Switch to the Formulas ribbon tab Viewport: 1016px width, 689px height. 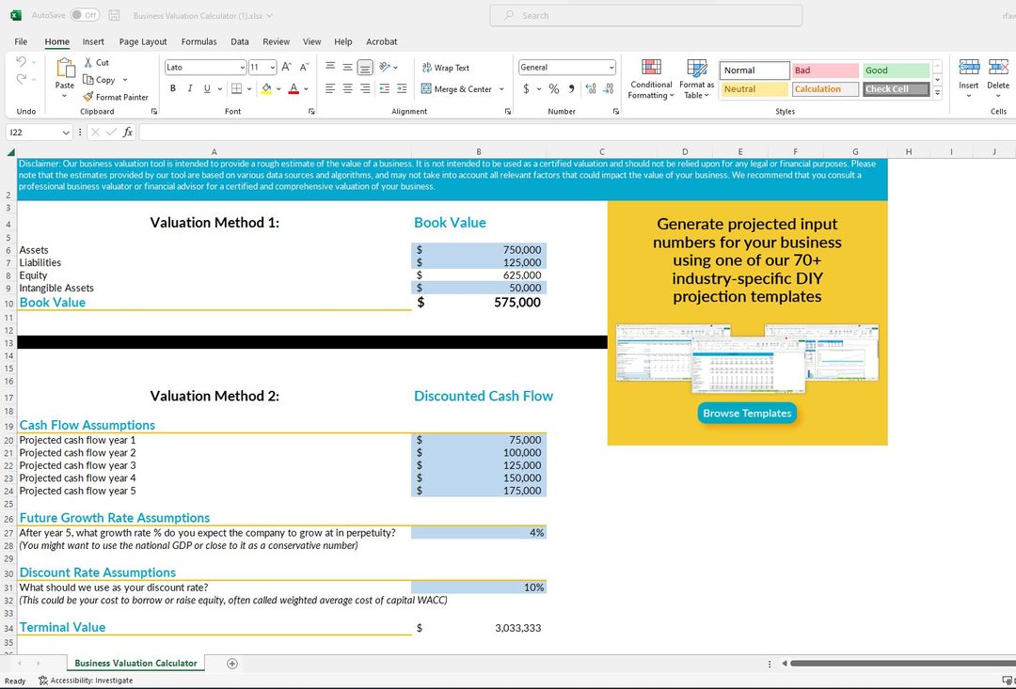[x=198, y=41]
